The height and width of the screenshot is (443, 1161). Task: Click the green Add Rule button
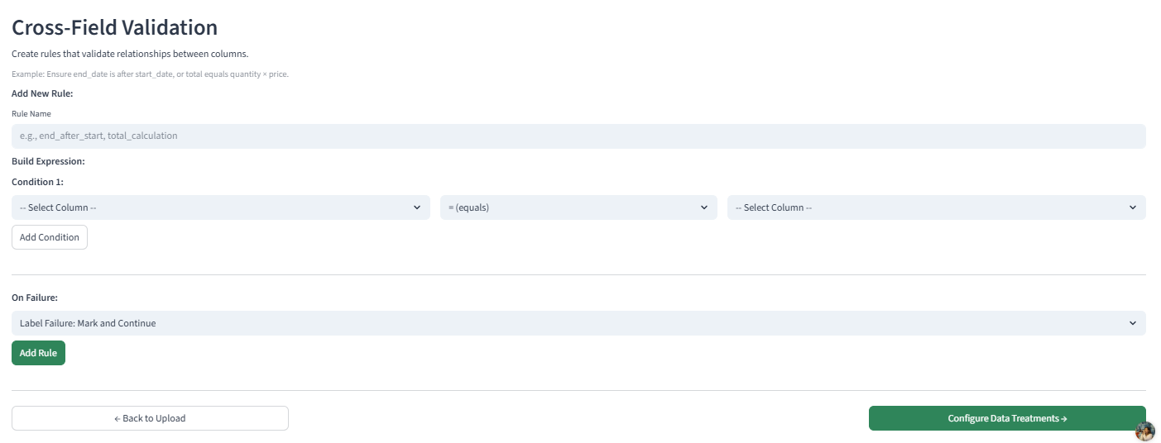click(x=38, y=353)
